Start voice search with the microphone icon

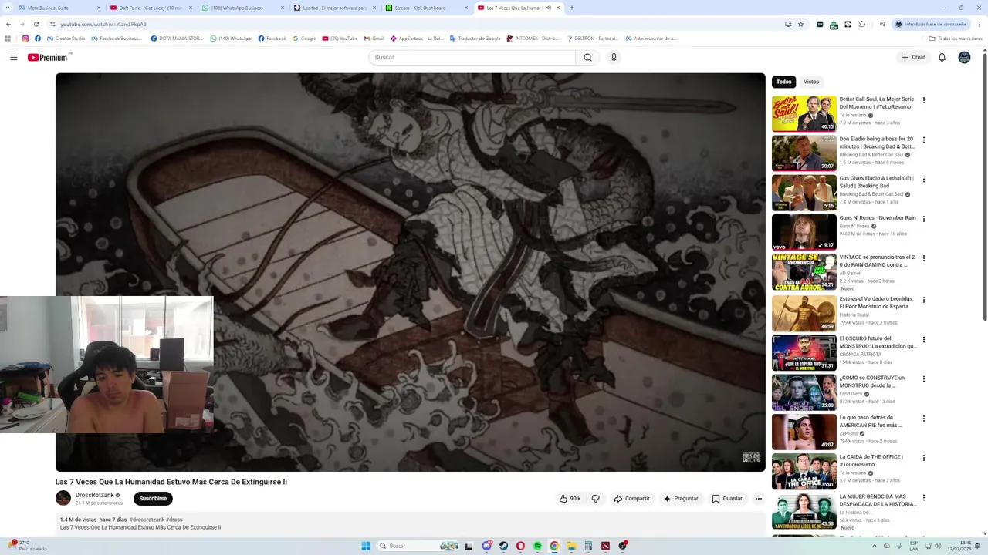[x=614, y=57]
